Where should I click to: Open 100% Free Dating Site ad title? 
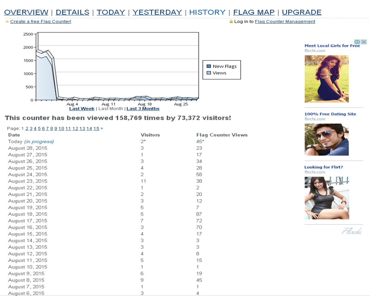pos(330,114)
